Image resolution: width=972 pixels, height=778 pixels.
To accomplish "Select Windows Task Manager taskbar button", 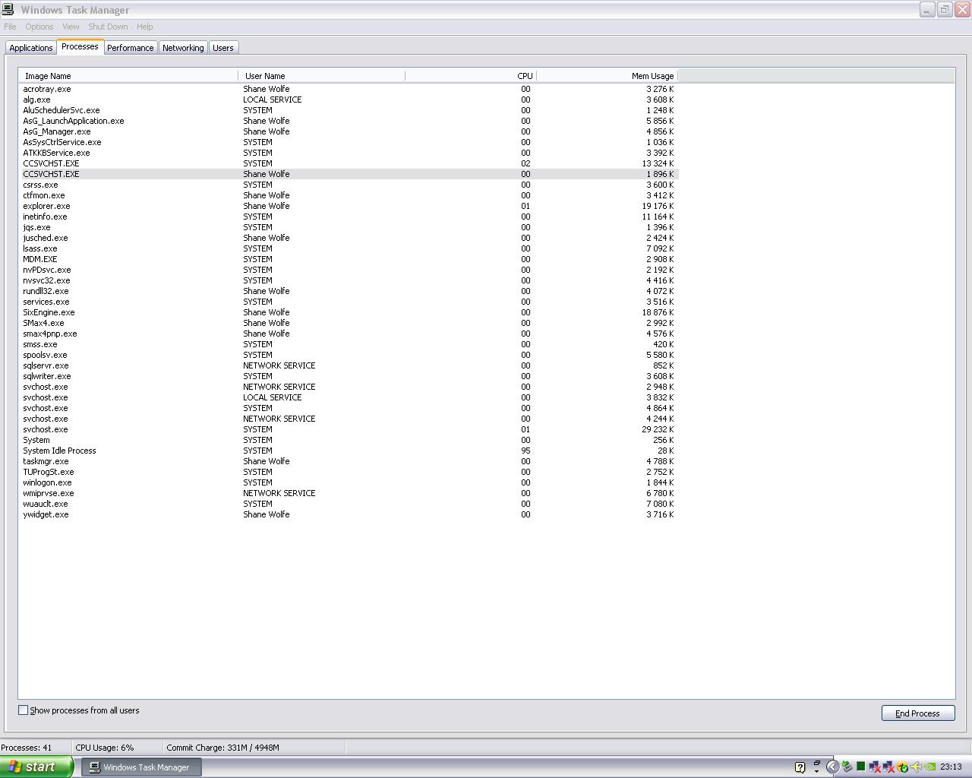I will point(141,767).
